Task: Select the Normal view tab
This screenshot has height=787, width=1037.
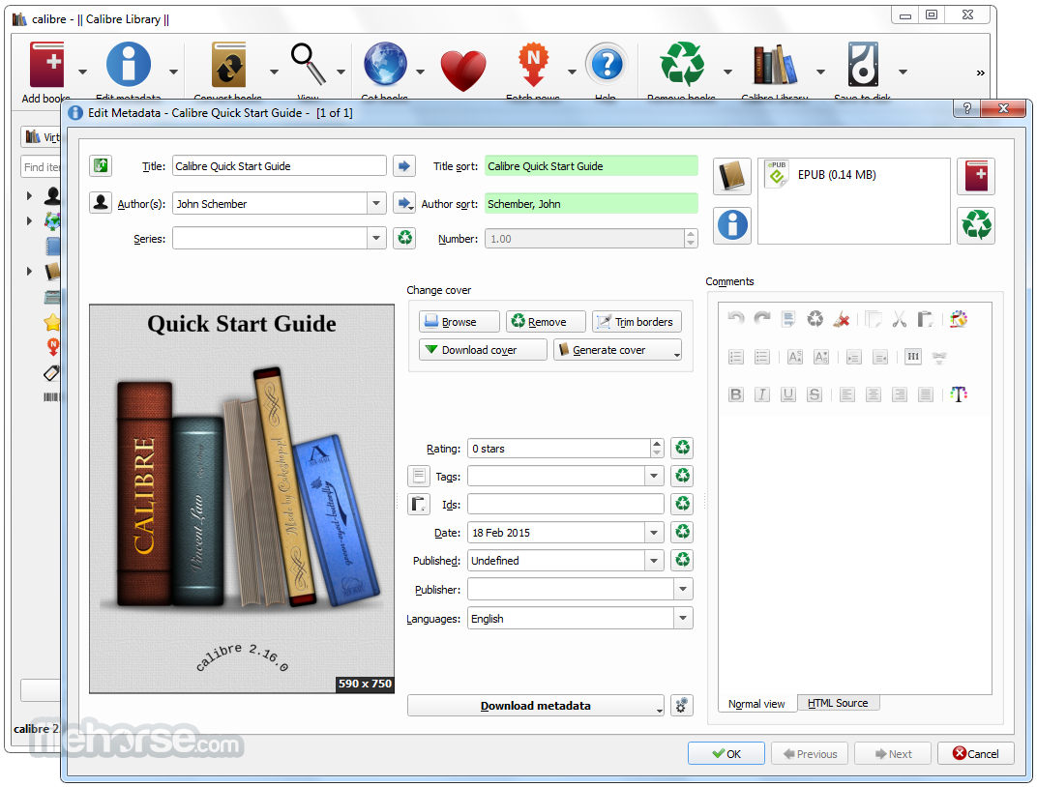Action: 756,703
